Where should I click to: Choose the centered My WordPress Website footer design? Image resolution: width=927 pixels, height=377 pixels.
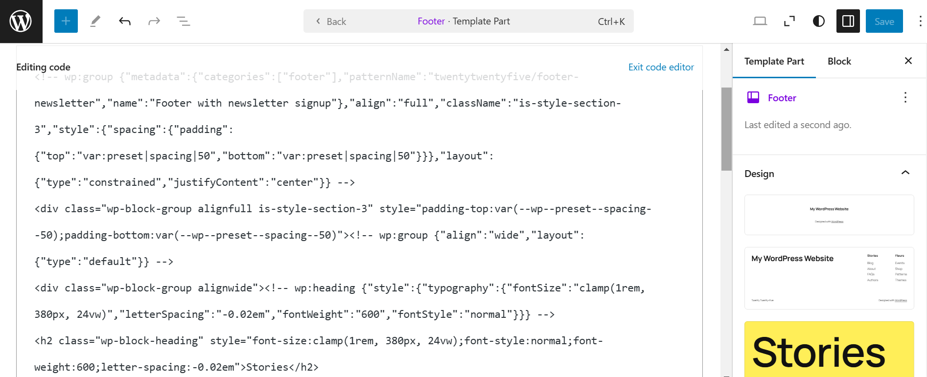pyautogui.click(x=829, y=215)
